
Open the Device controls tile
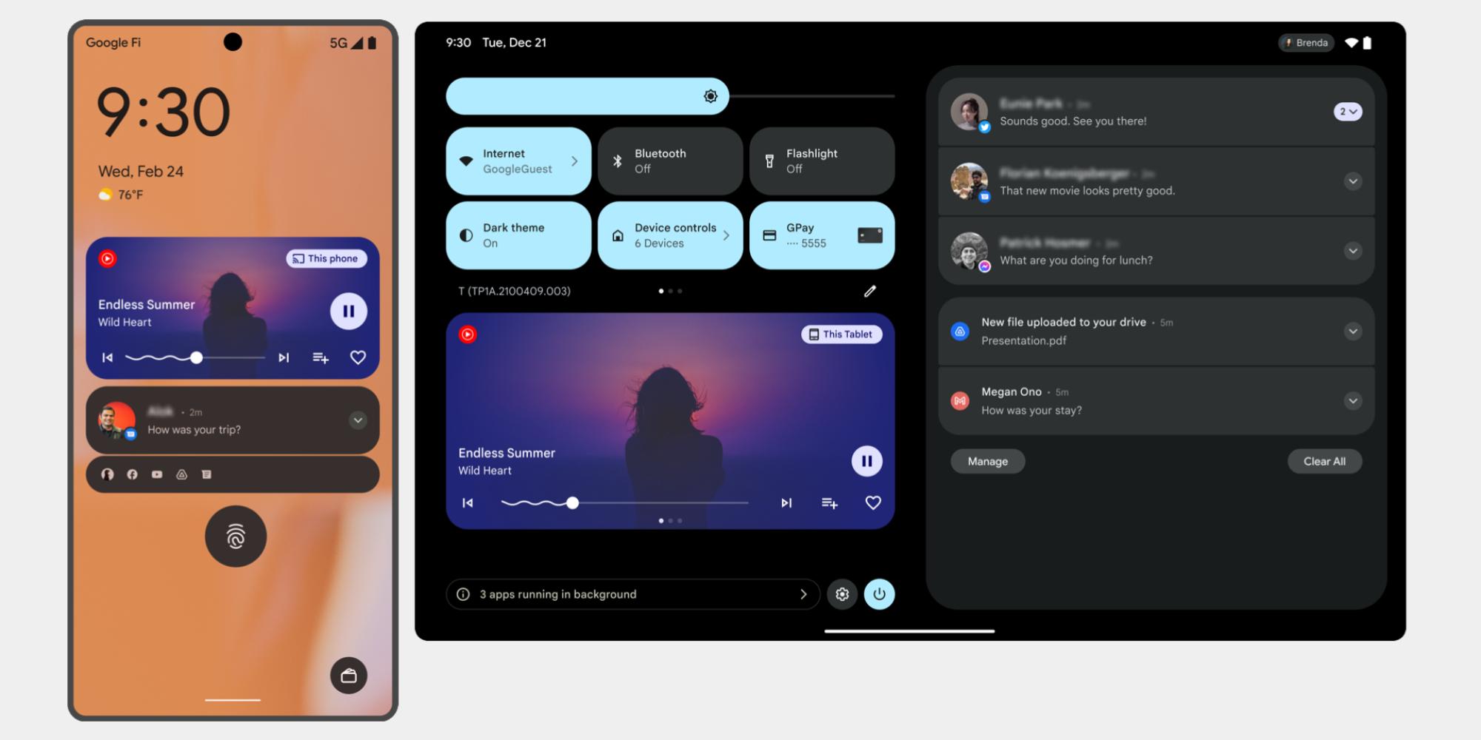tap(669, 235)
